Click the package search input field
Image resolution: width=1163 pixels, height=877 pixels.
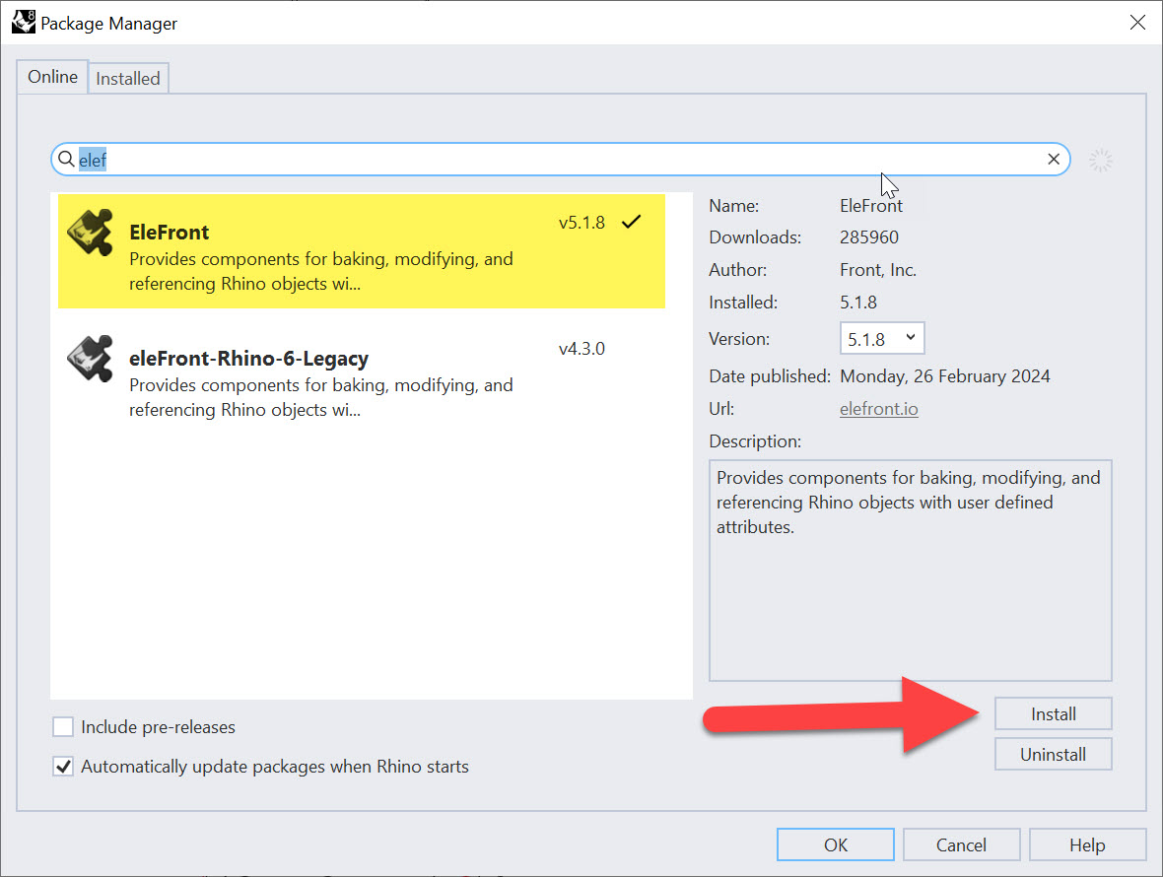tap(562, 159)
